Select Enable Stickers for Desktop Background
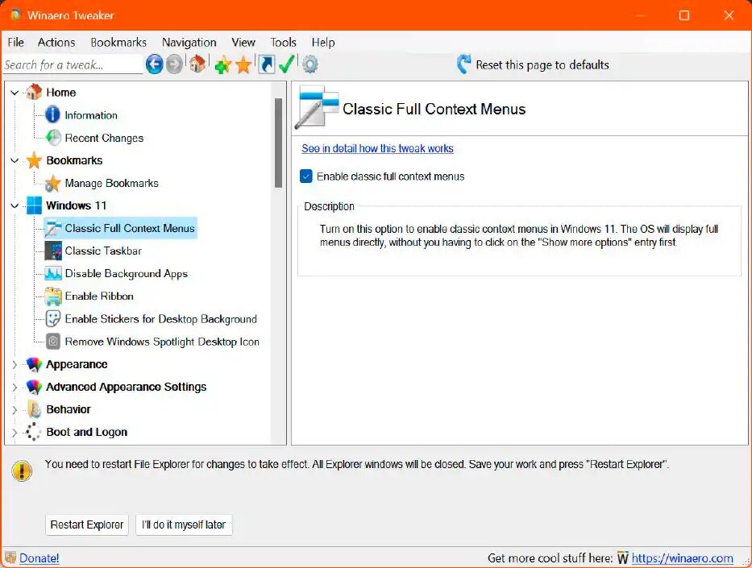 (x=160, y=319)
